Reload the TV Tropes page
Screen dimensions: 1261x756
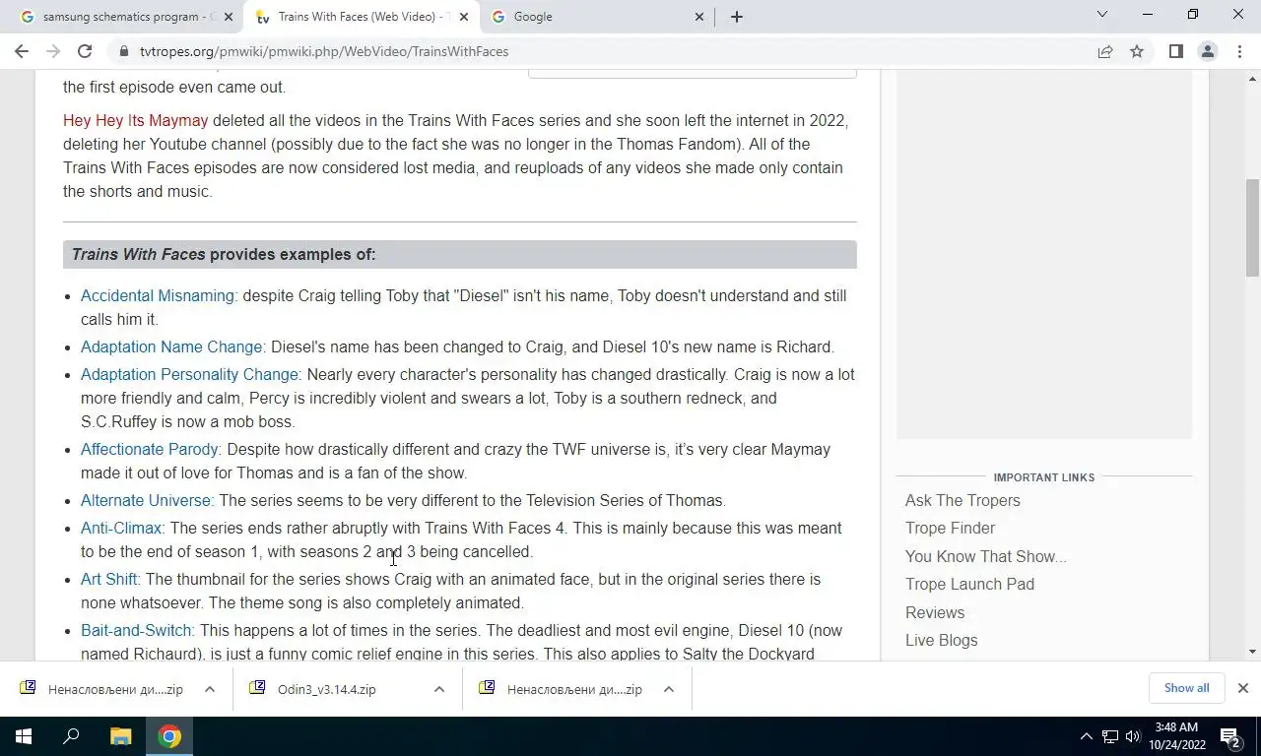[85, 51]
